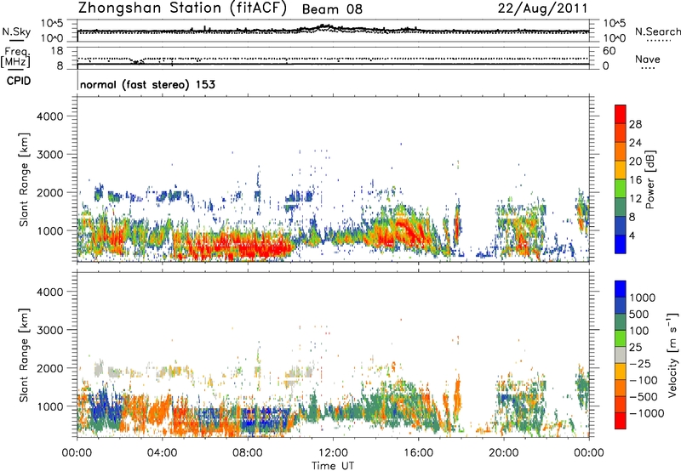Pick the top red segment of power color bar
This screenshot has width=681, height=471.
(x=621, y=114)
